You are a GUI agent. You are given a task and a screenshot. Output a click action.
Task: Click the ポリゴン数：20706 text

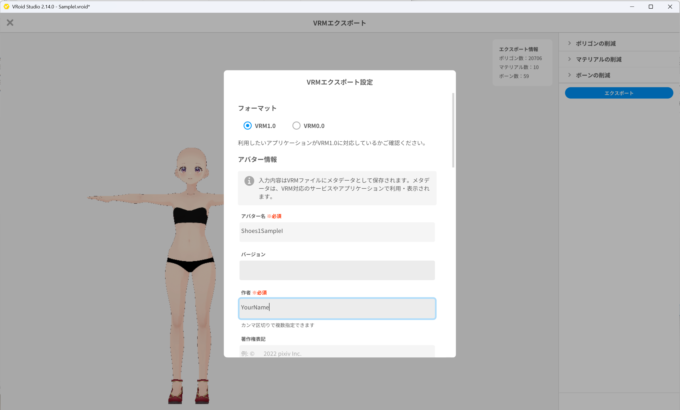520,59
